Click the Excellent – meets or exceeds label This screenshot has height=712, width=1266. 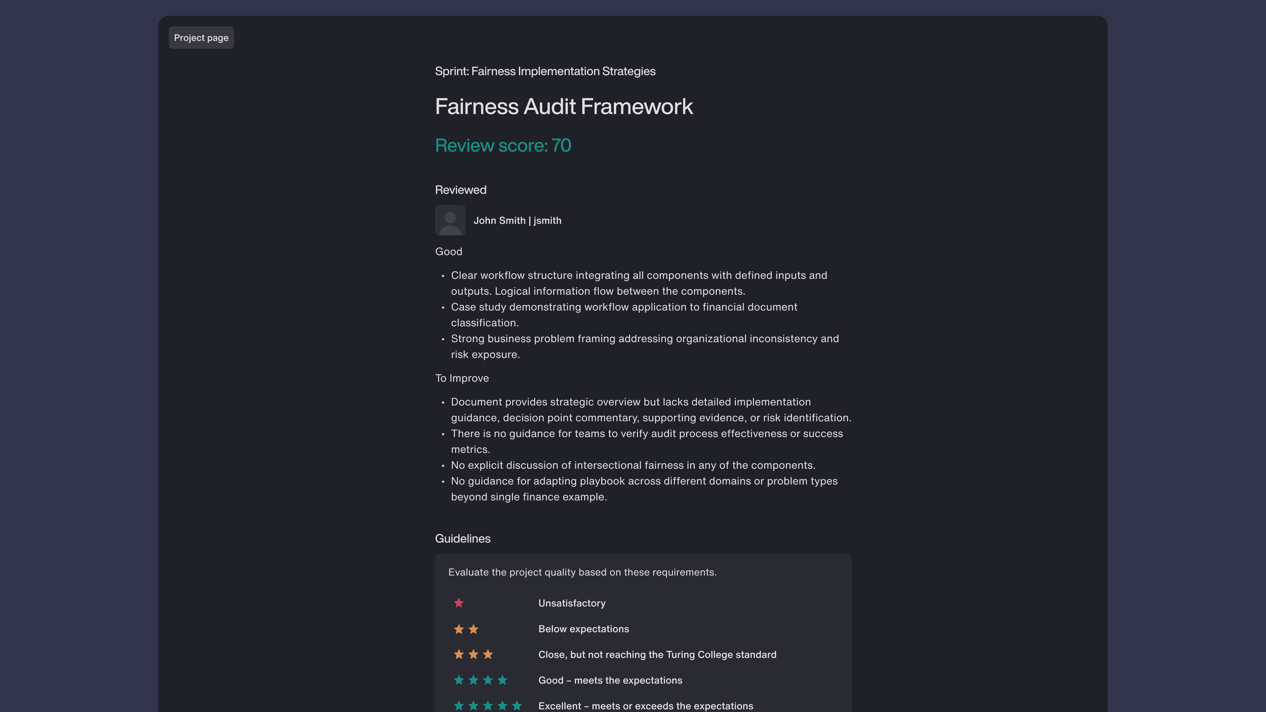[x=645, y=706]
